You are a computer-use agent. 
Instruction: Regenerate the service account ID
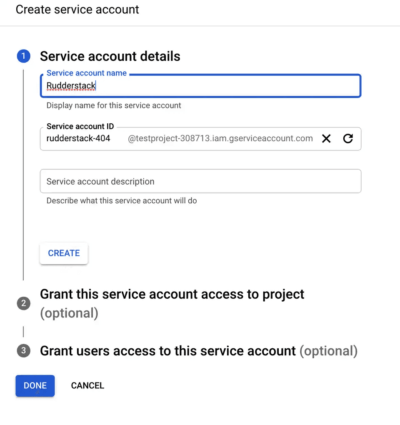click(x=348, y=138)
